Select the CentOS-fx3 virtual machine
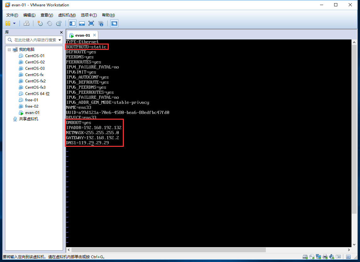This screenshot has height=262, width=360. pyautogui.click(x=35, y=87)
